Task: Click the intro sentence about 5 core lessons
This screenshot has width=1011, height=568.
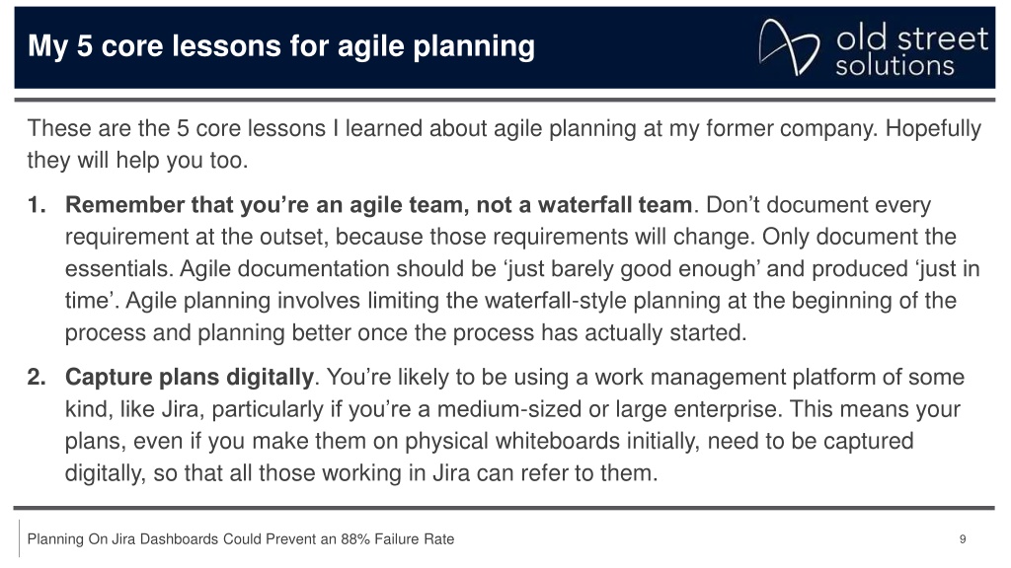Action: pyautogui.click(x=504, y=144)
